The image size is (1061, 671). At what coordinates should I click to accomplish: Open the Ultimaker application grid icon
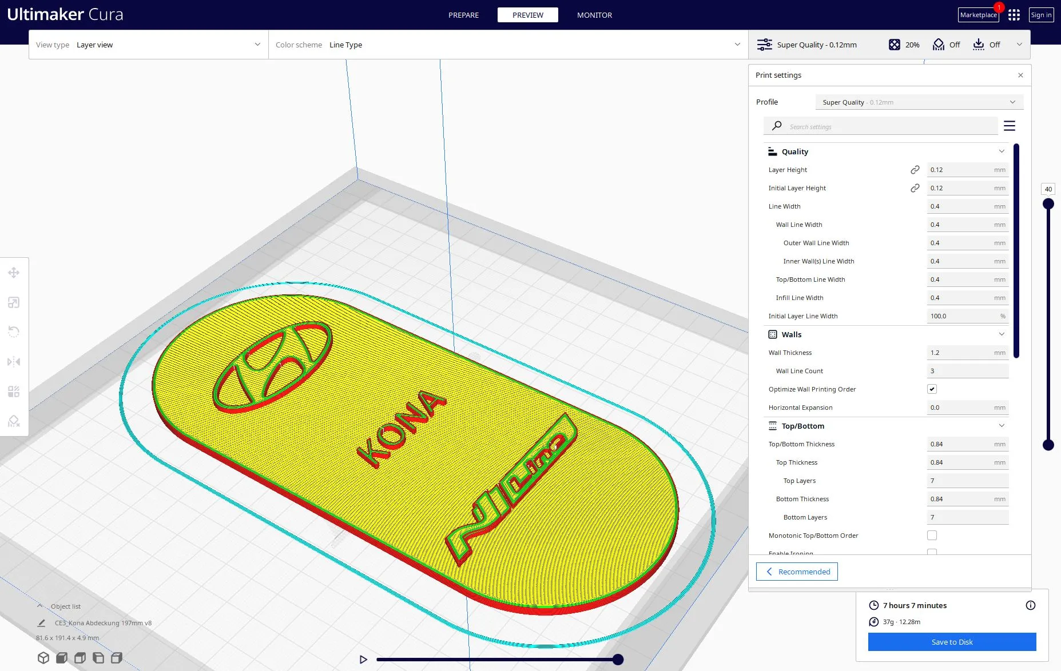tap(1014, 15)
